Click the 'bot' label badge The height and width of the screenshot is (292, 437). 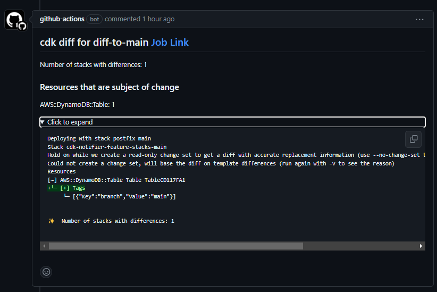click(94, 19)
